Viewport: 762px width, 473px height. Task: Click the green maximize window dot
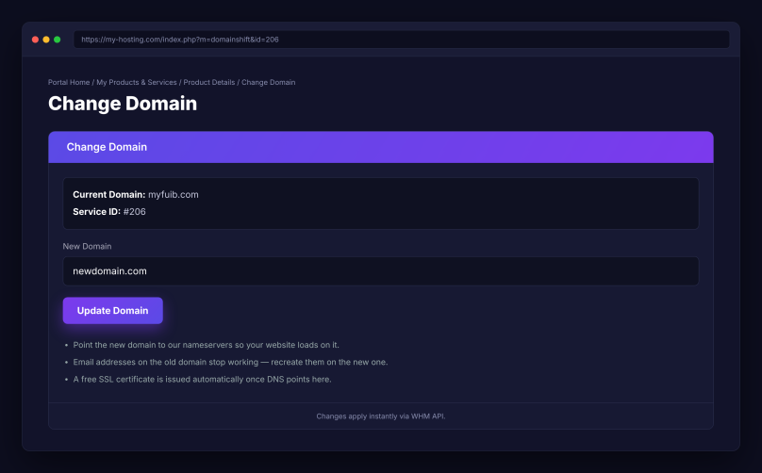coord(57,40)
